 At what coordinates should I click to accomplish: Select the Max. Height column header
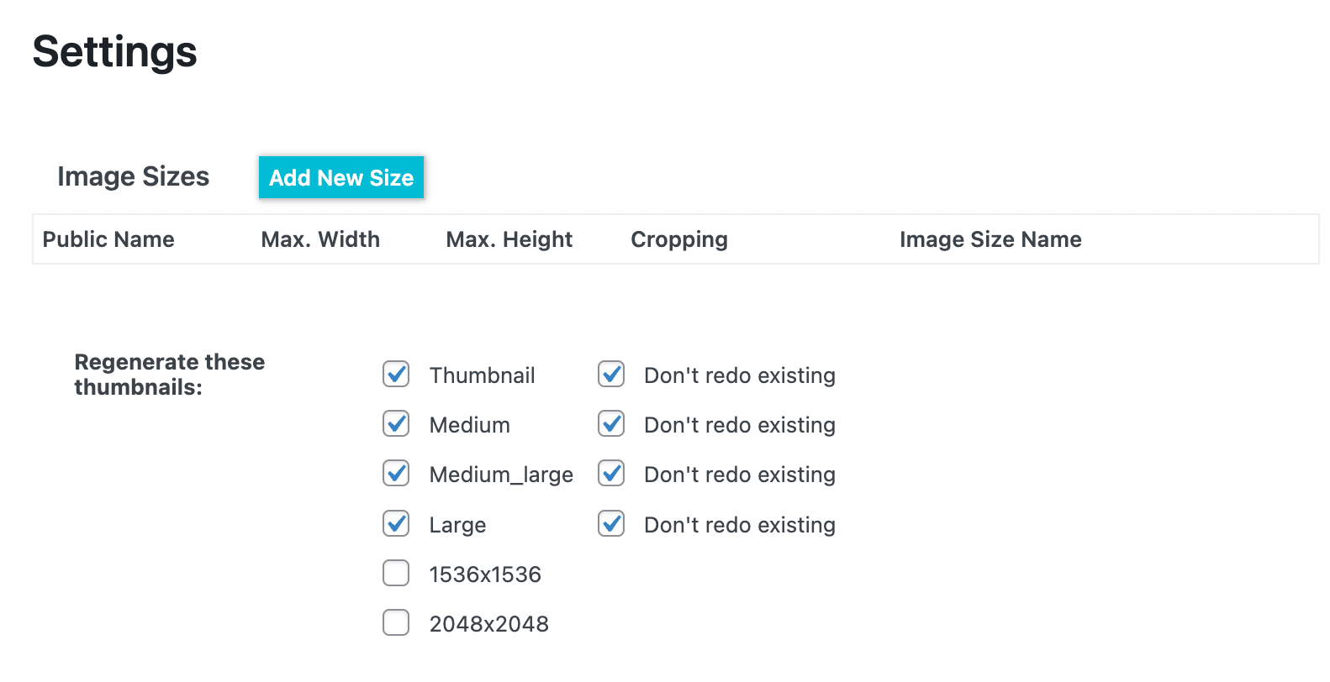509,239
